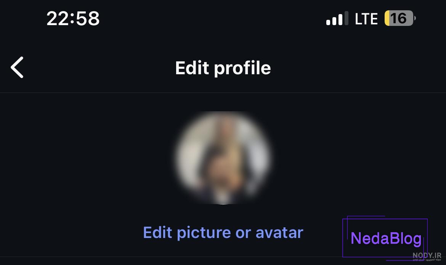Tap the 22:58 clock in status bar
The image size is (446, 265).
click(73, 19)
